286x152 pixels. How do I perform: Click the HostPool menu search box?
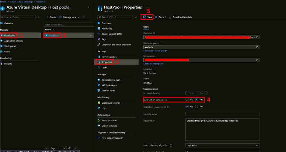(115, 17)
